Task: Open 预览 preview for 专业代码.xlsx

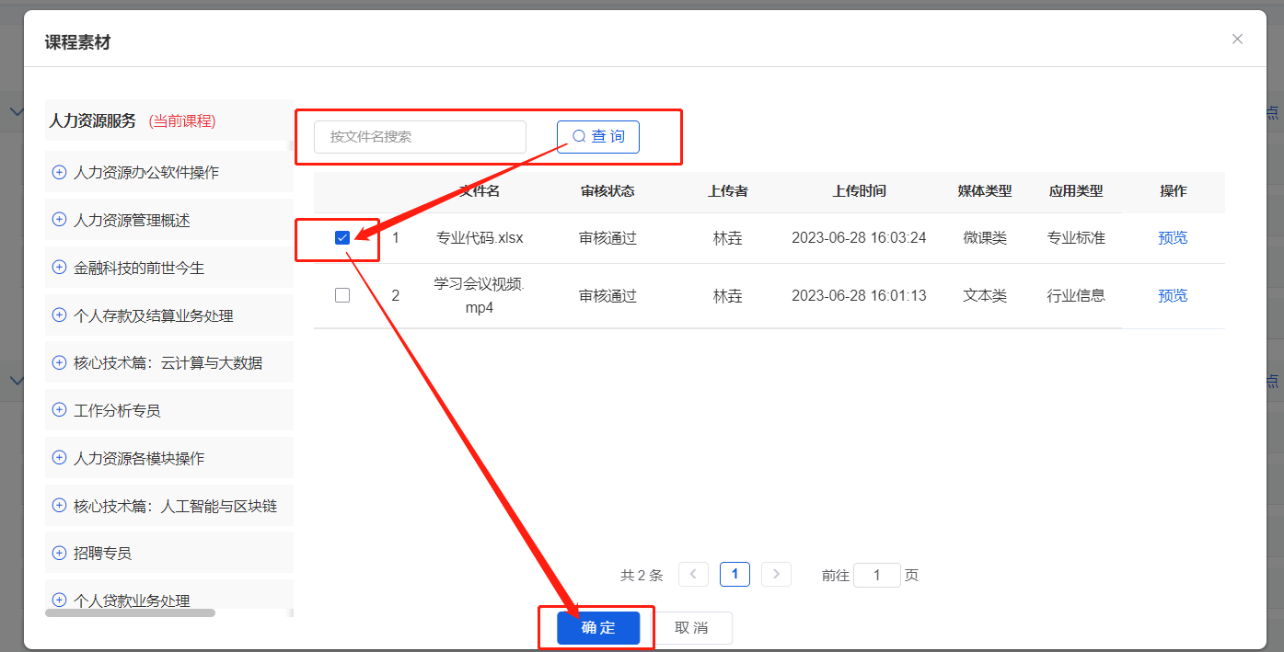Action: [x=1173, y=236]
